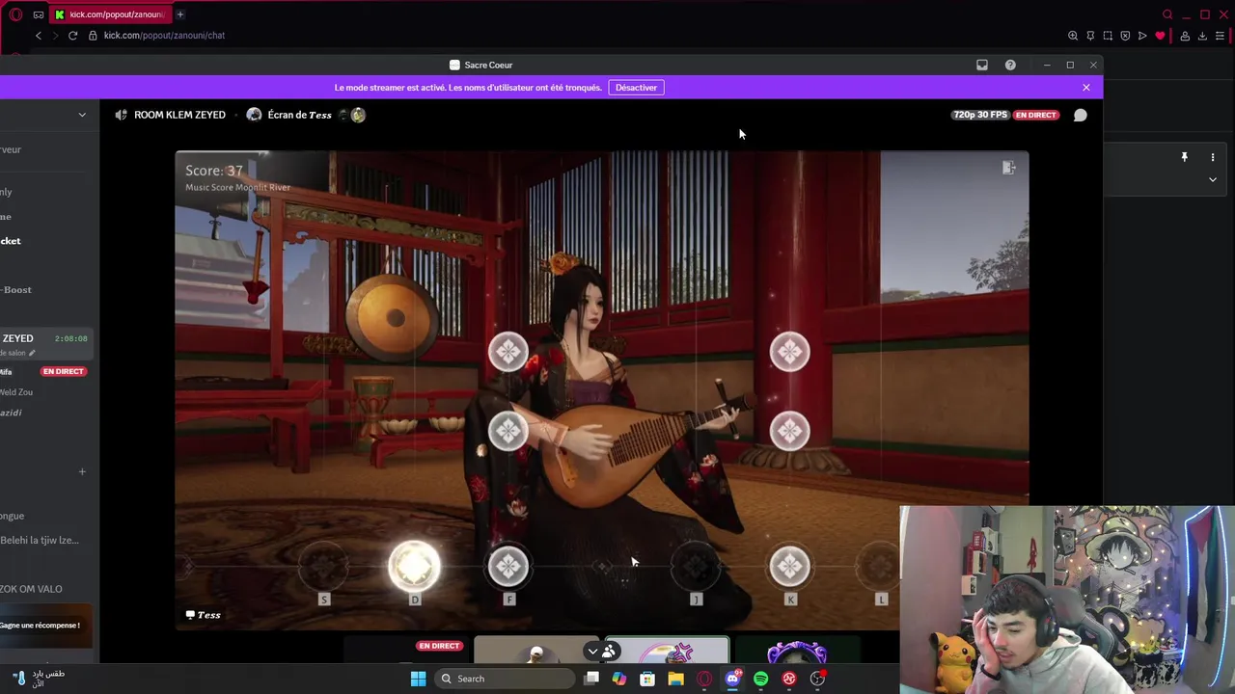Screen dimensions: 1235x694
Task: Open the Opera GX corner gaming icon
Action: pos(39,14)
